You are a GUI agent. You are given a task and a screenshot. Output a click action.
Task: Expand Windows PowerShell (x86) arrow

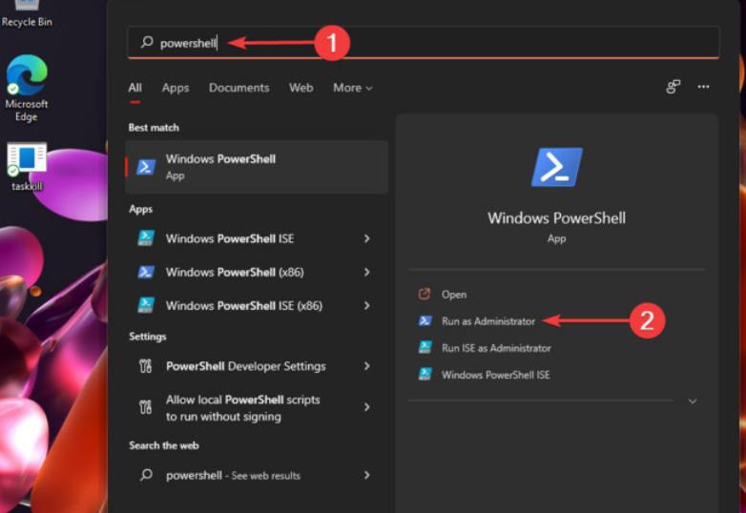tap(366, 272)
